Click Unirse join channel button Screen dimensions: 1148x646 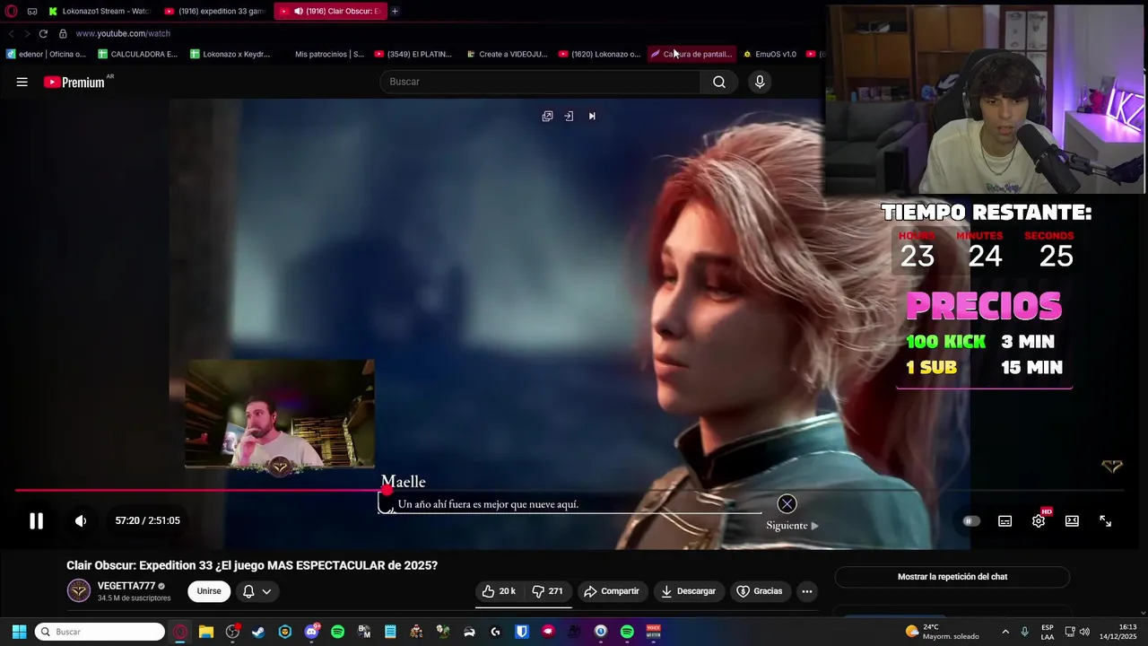[209, 591]
